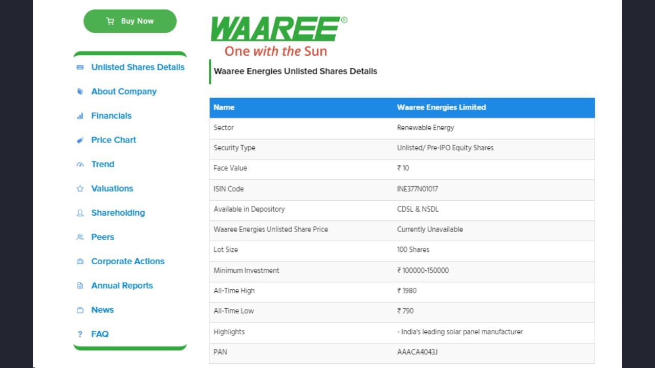Select the AAACA4043J PAN value
The image size is (655, 368).
tap(418, 352)
